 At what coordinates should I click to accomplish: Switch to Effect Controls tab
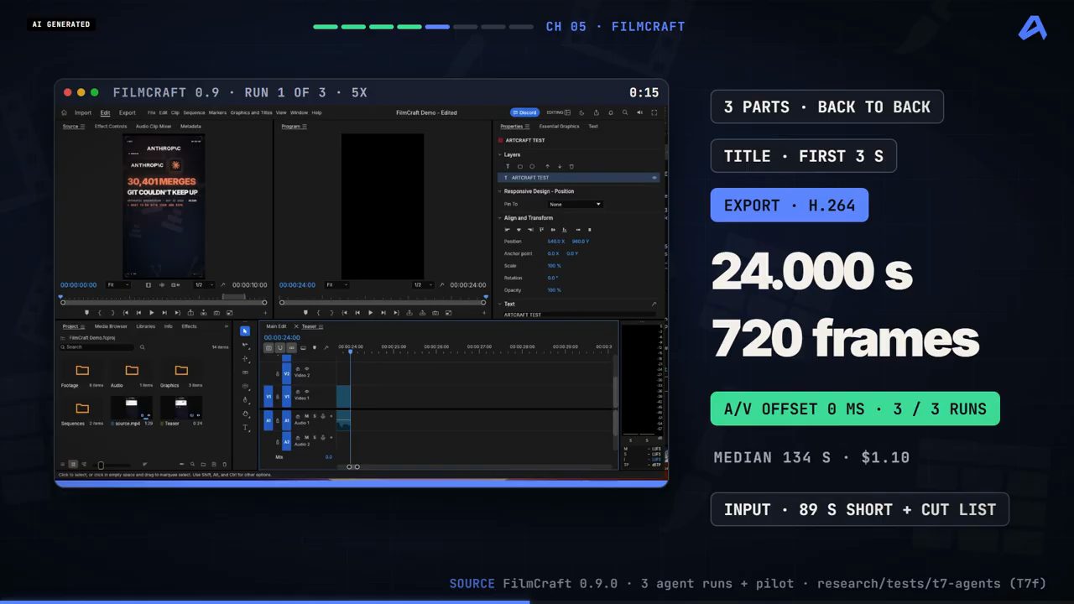(x=111, y=127)
